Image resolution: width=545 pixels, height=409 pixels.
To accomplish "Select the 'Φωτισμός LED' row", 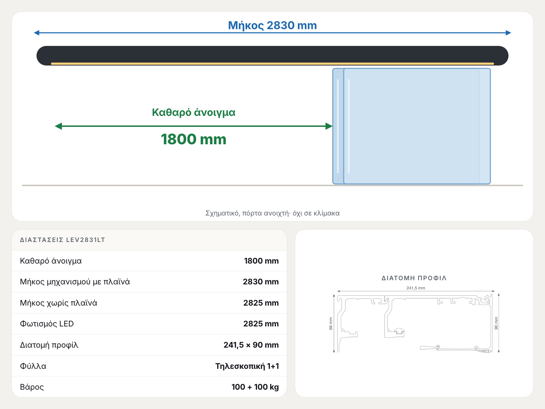I will [149, 324].
